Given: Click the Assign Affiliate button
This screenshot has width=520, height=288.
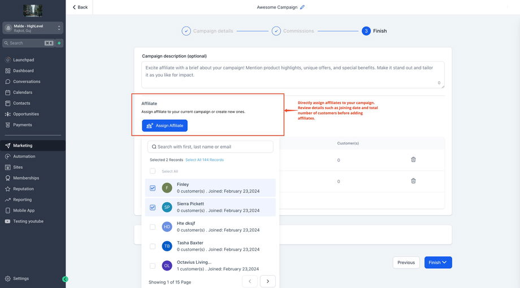Looking at the screenshot, I should tap(164, 125).
